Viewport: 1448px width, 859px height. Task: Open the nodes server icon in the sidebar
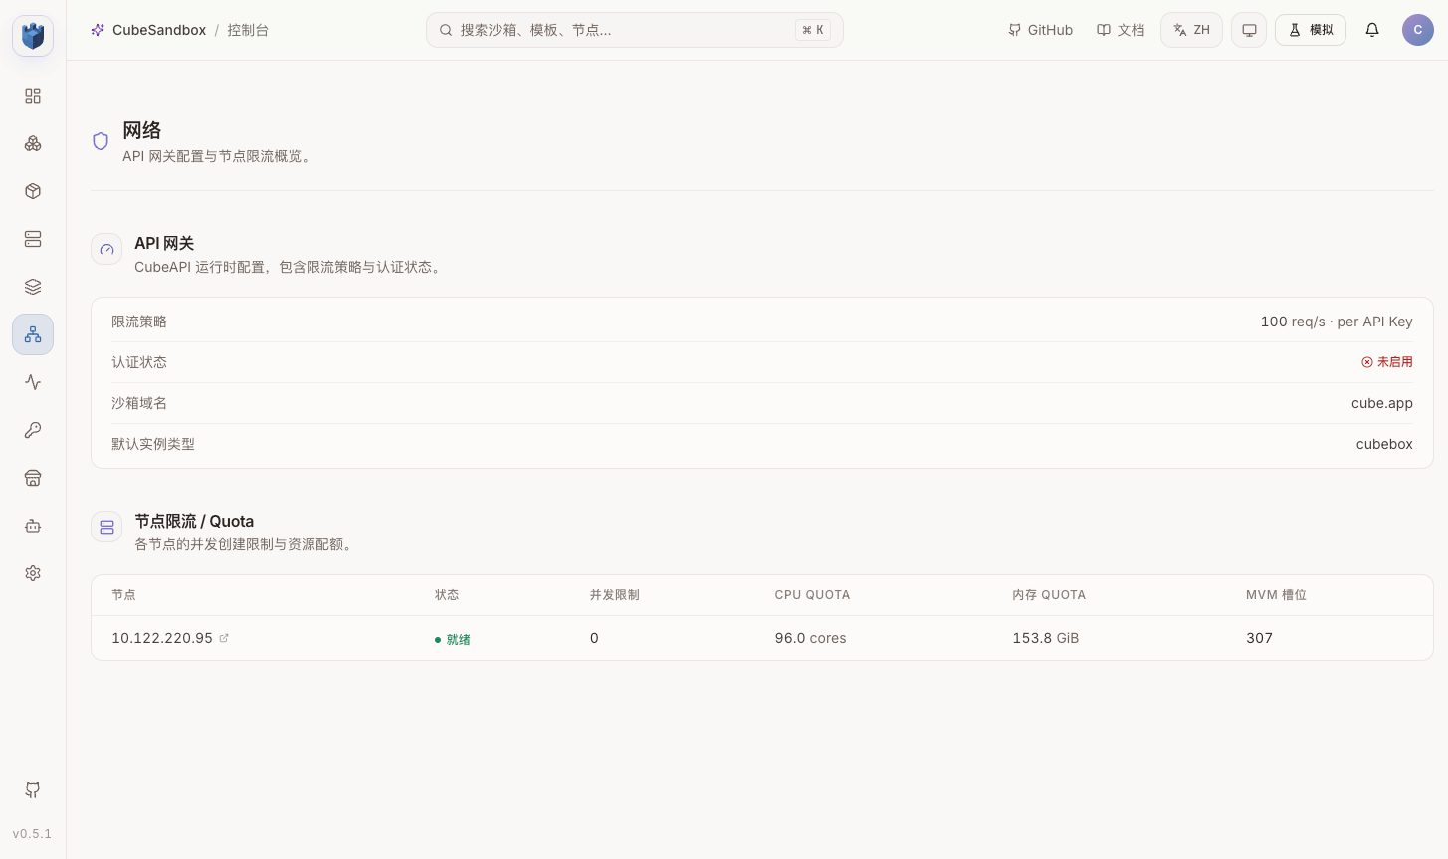[33, 239]
